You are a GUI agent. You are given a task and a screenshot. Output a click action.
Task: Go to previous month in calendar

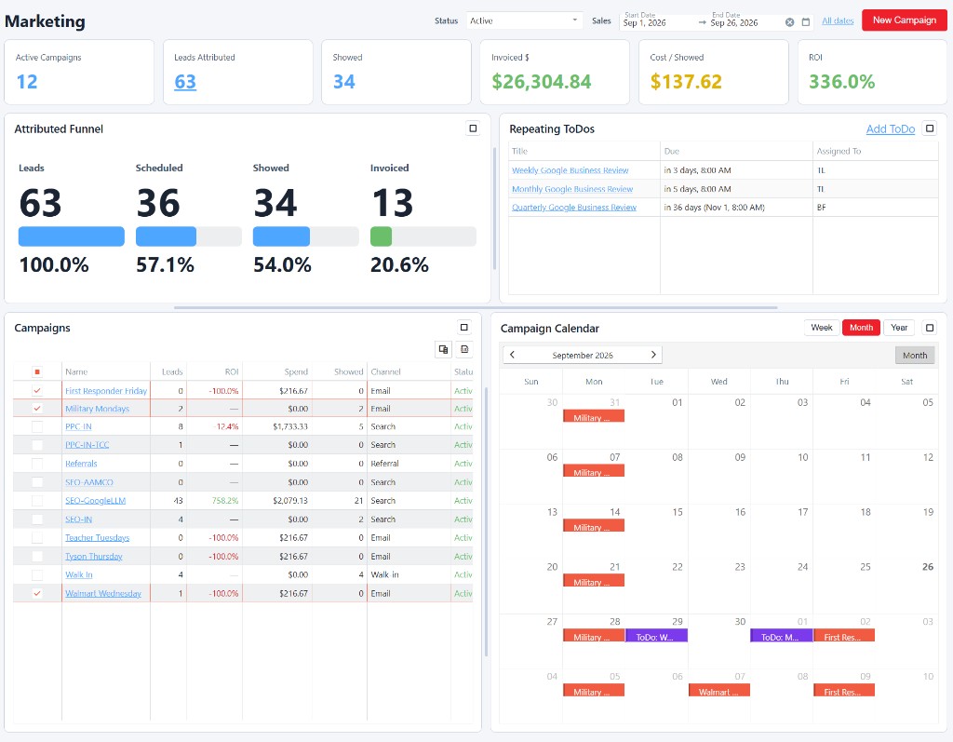coord(513,355)
